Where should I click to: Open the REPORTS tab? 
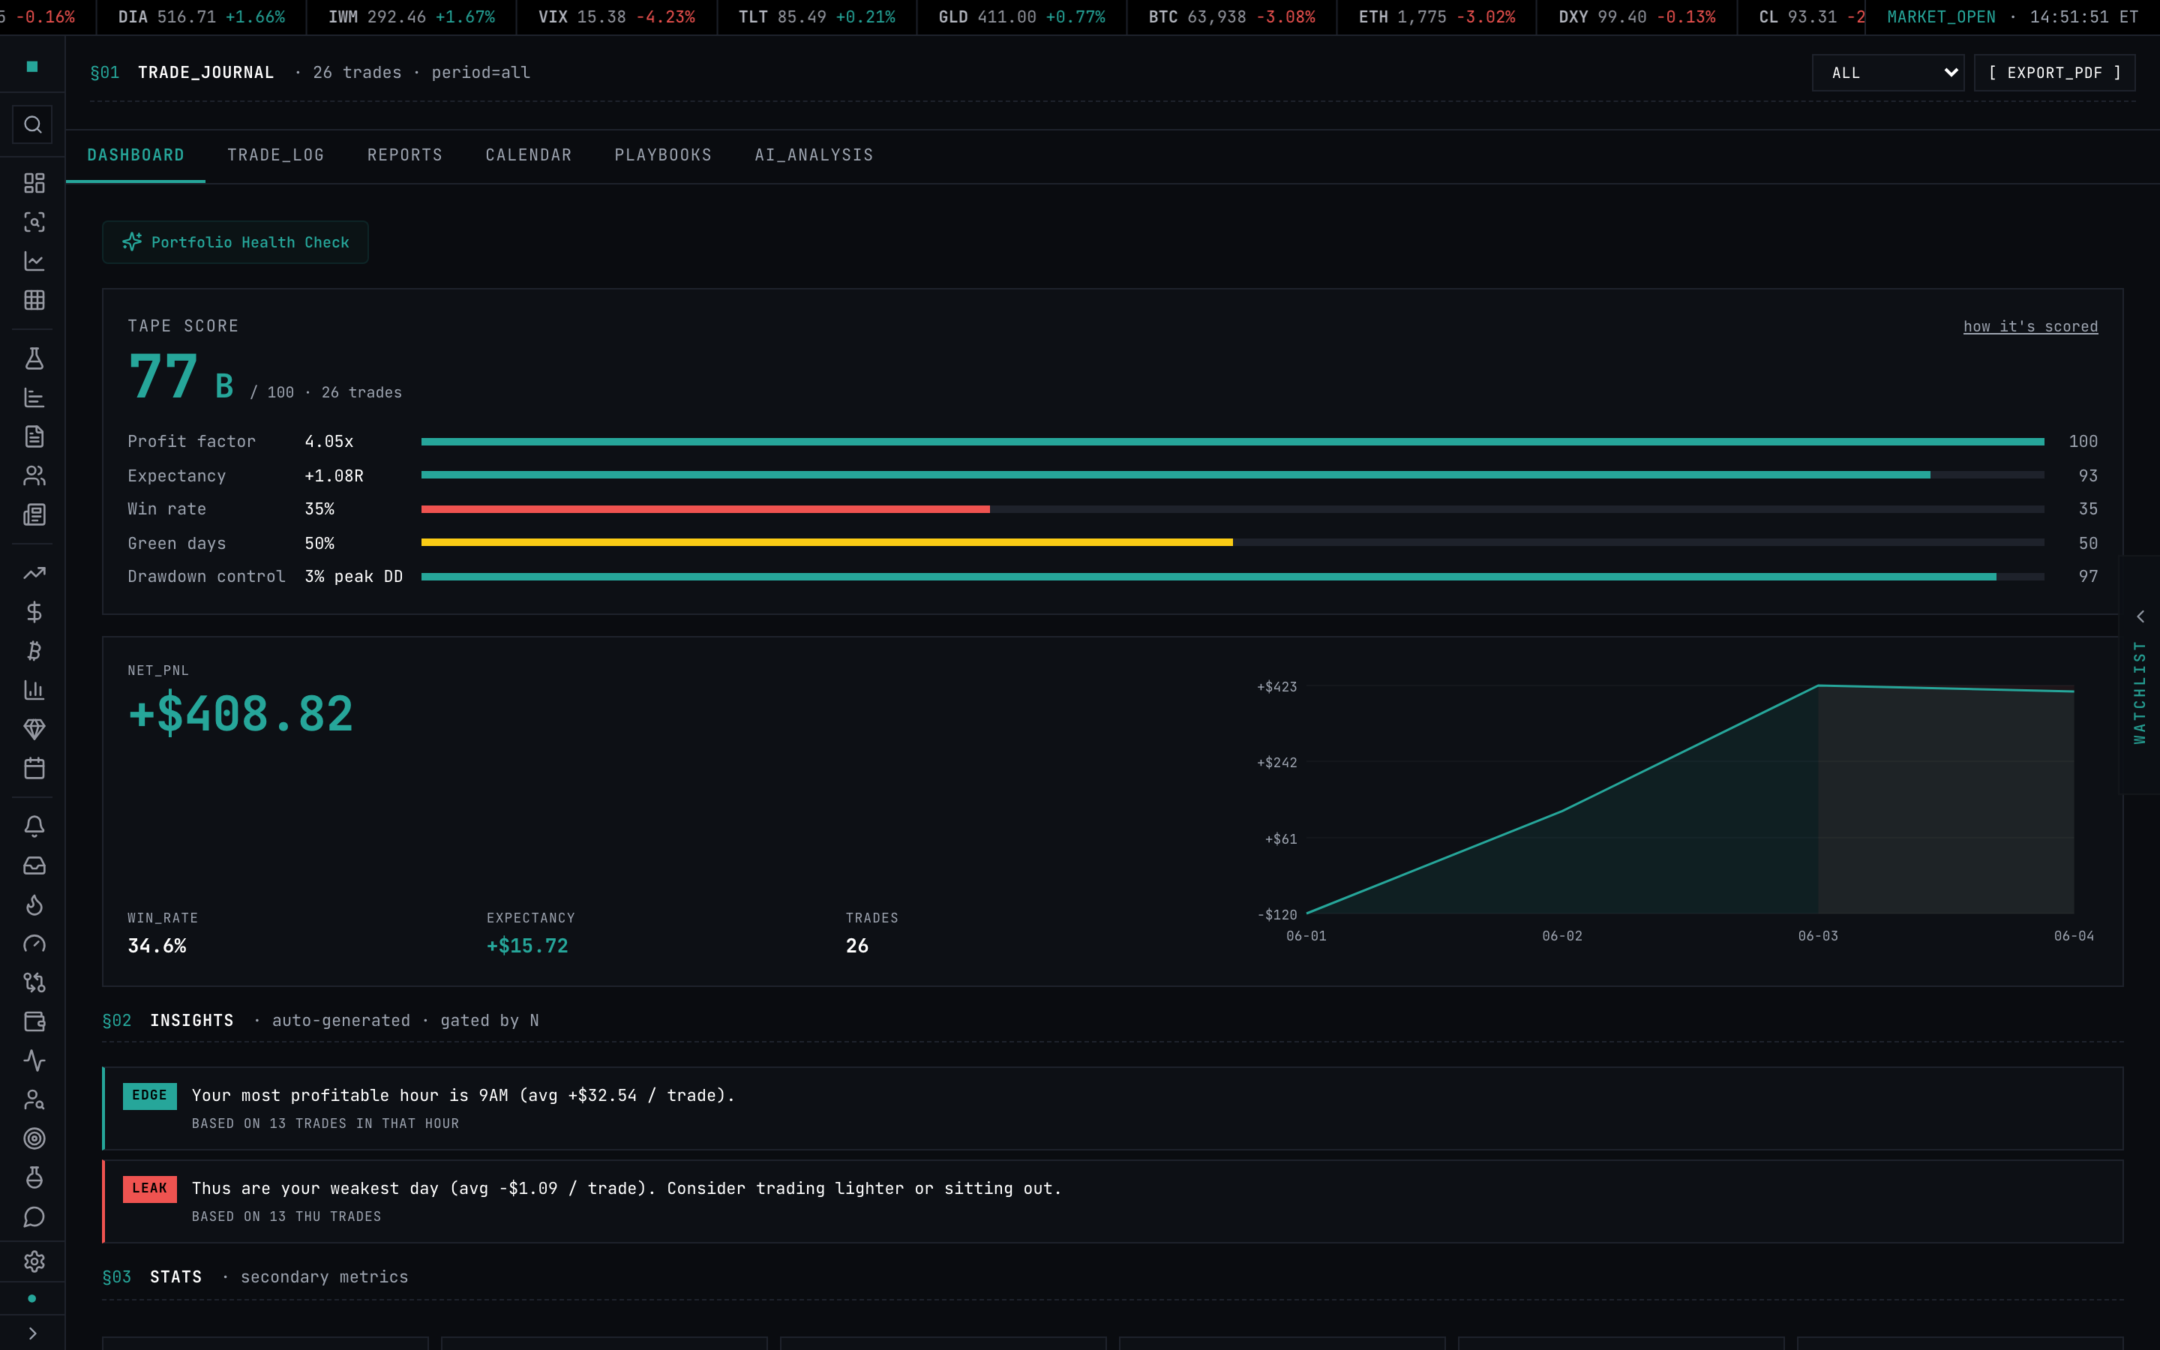405,155
